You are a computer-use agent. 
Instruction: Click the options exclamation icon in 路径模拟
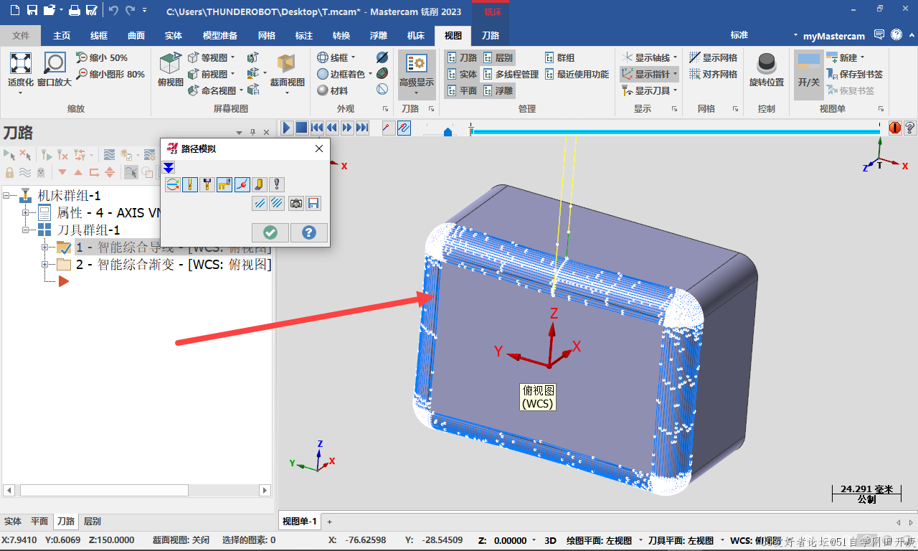pos(277,184)
